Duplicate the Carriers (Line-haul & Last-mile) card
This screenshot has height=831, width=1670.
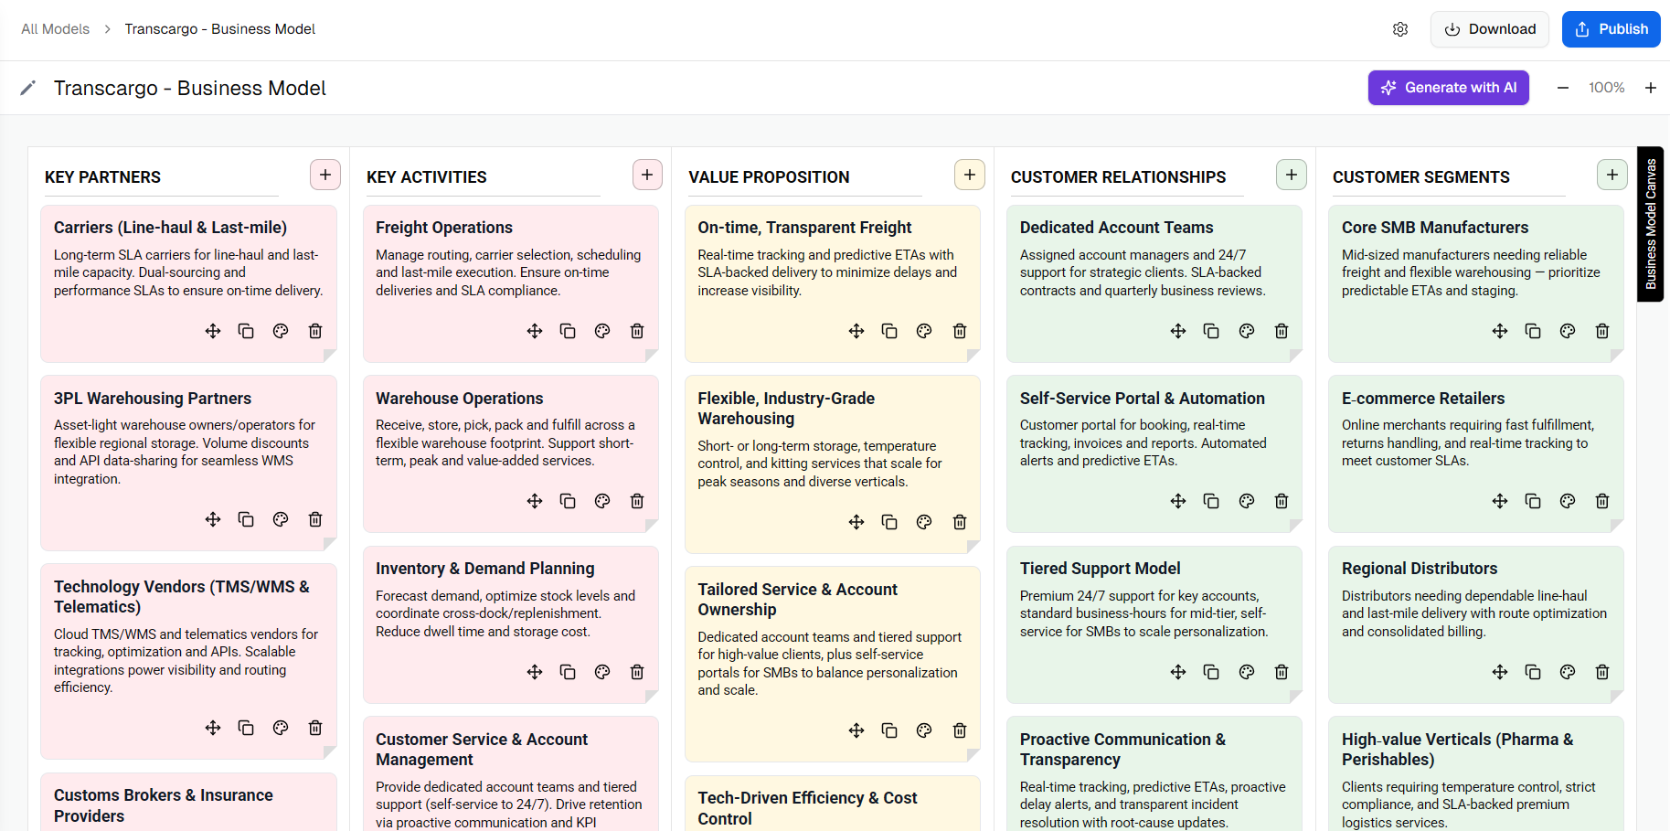click(x=246, y=331)
